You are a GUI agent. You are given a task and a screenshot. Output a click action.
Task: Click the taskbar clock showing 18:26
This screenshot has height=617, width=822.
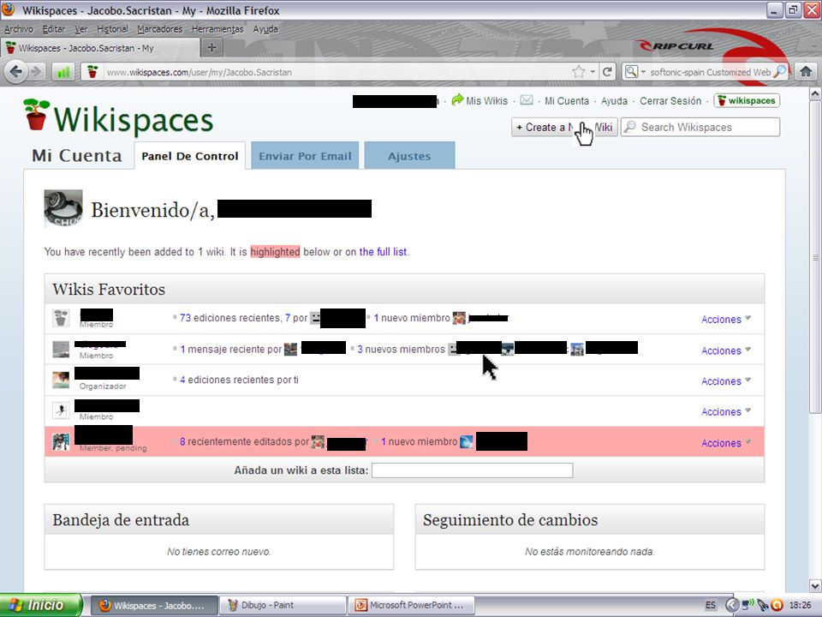click(x=800, y=605)
